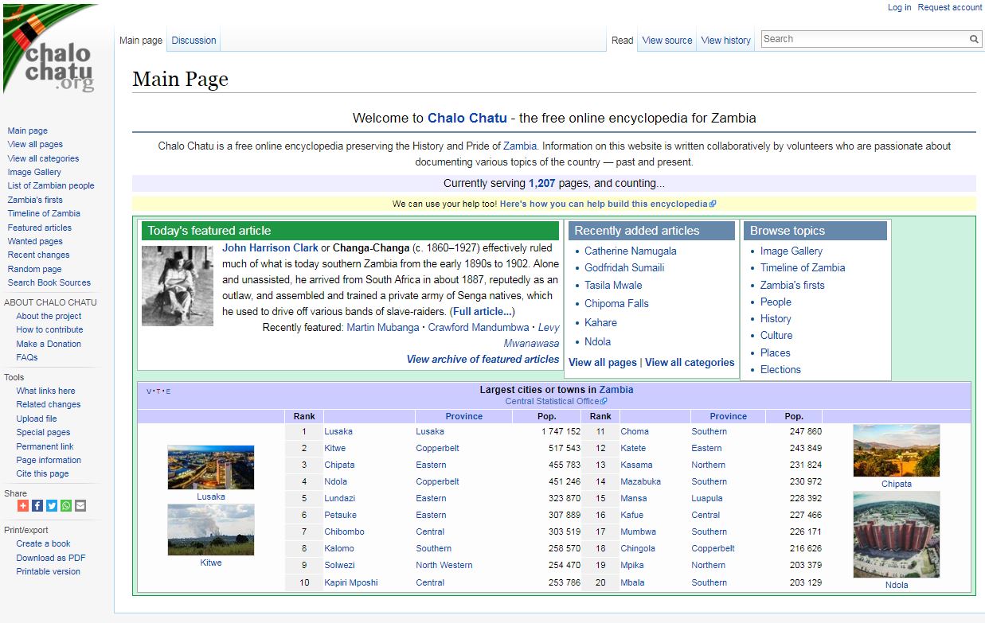
Task: Switch to the Discussion tab
Action: (193, 41)
